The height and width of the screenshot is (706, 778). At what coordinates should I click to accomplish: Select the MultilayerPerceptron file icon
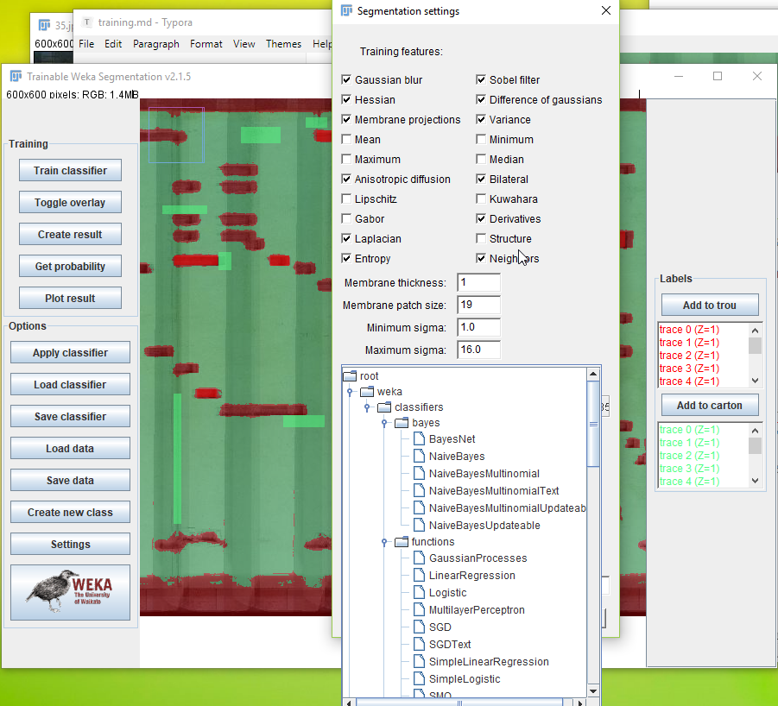point(419,610)
